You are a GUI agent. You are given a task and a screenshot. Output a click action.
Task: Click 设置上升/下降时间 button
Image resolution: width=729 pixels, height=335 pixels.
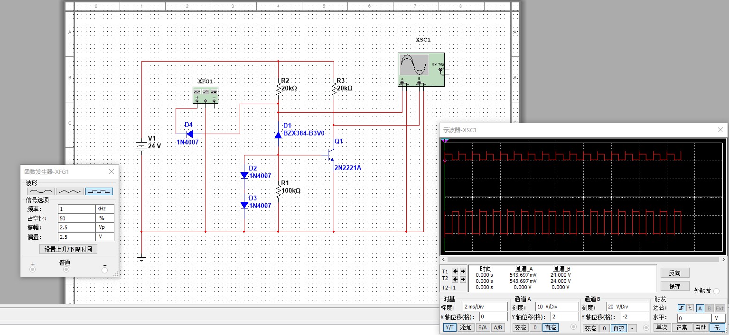point(68,249)
